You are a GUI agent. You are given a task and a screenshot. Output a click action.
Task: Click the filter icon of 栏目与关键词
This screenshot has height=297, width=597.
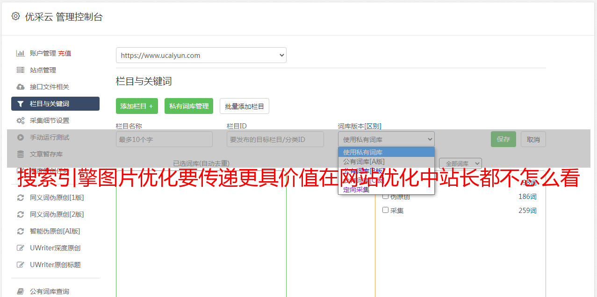(21, 104)
